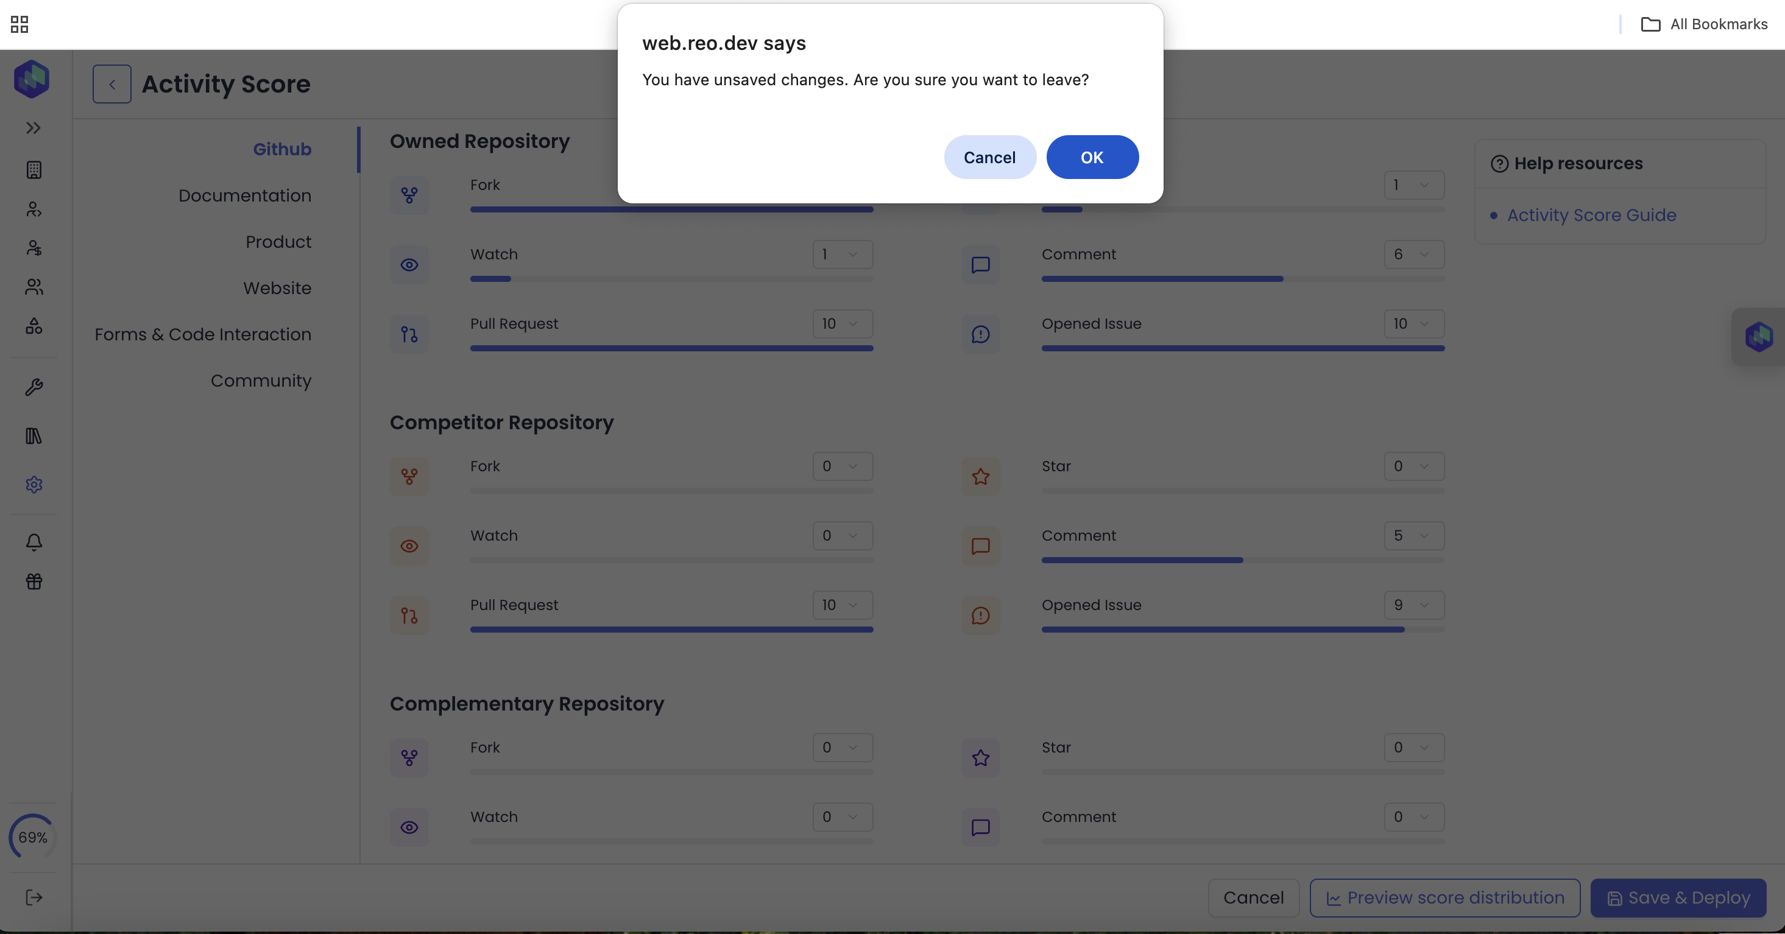This screenshot has width=1785, height=934.
Task: Open the wrench tools sidebar icon
Action: (34, 387)
